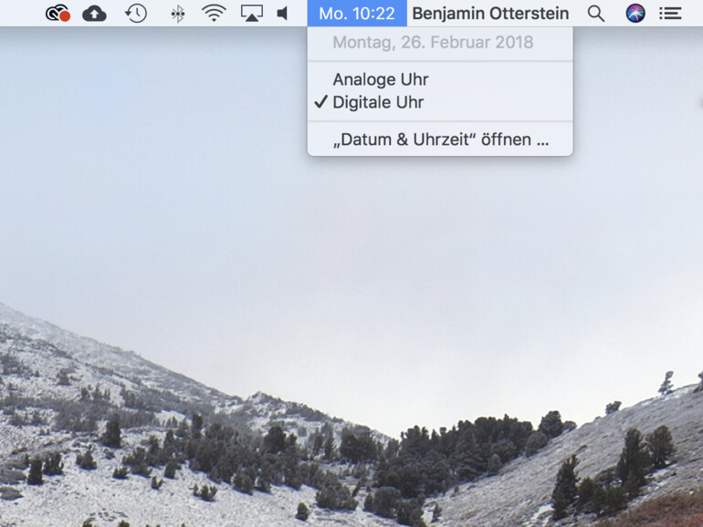703x527 pixels.
Task: Click the Montag, 26. Februar 2018 date entry
Action: tap(440, 43)
